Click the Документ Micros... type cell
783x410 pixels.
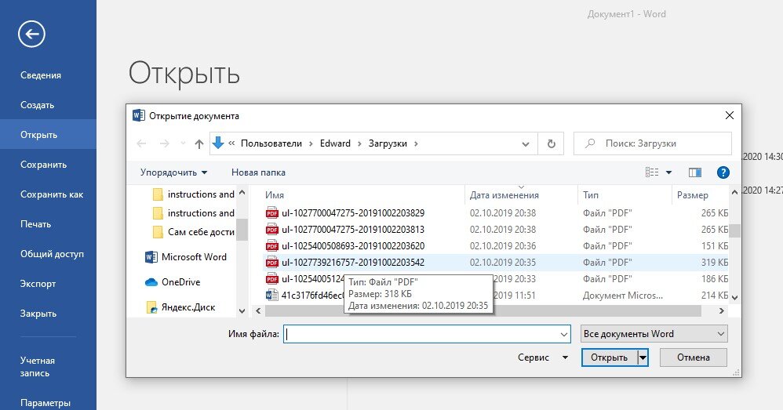(x=623, y=296)
